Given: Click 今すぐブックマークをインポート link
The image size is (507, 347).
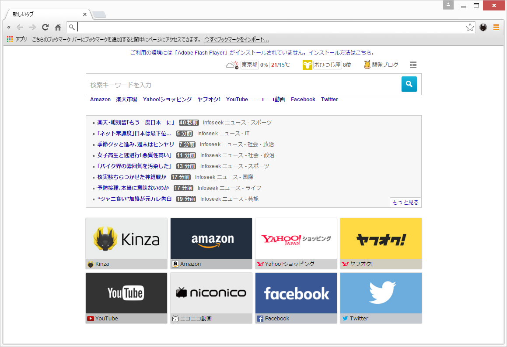Looking at the screenshot, I should [236, 39].
